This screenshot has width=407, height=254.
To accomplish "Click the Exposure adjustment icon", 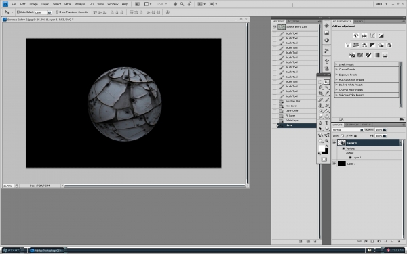I will click(381, 35).
